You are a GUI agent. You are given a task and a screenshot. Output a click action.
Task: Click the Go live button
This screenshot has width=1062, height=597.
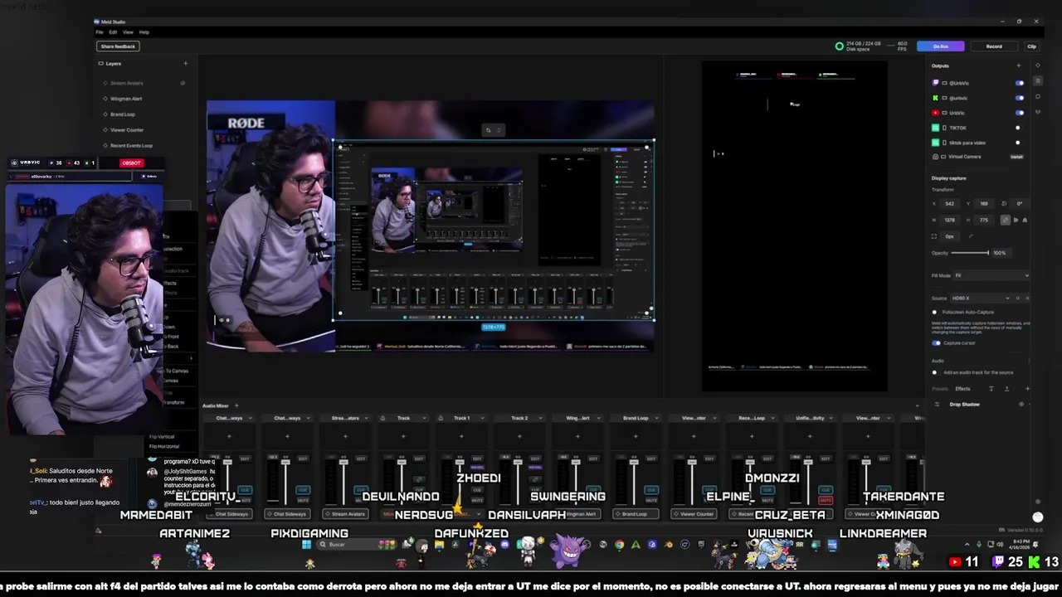tap(941, 46)
